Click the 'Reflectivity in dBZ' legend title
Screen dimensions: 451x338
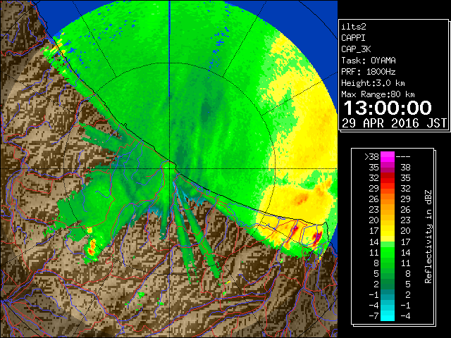click(428, 237)
